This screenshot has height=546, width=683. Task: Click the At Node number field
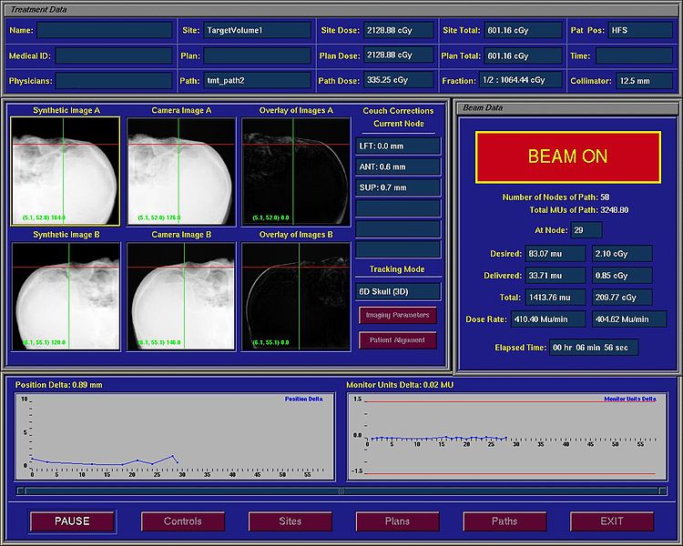coord(586,230)
